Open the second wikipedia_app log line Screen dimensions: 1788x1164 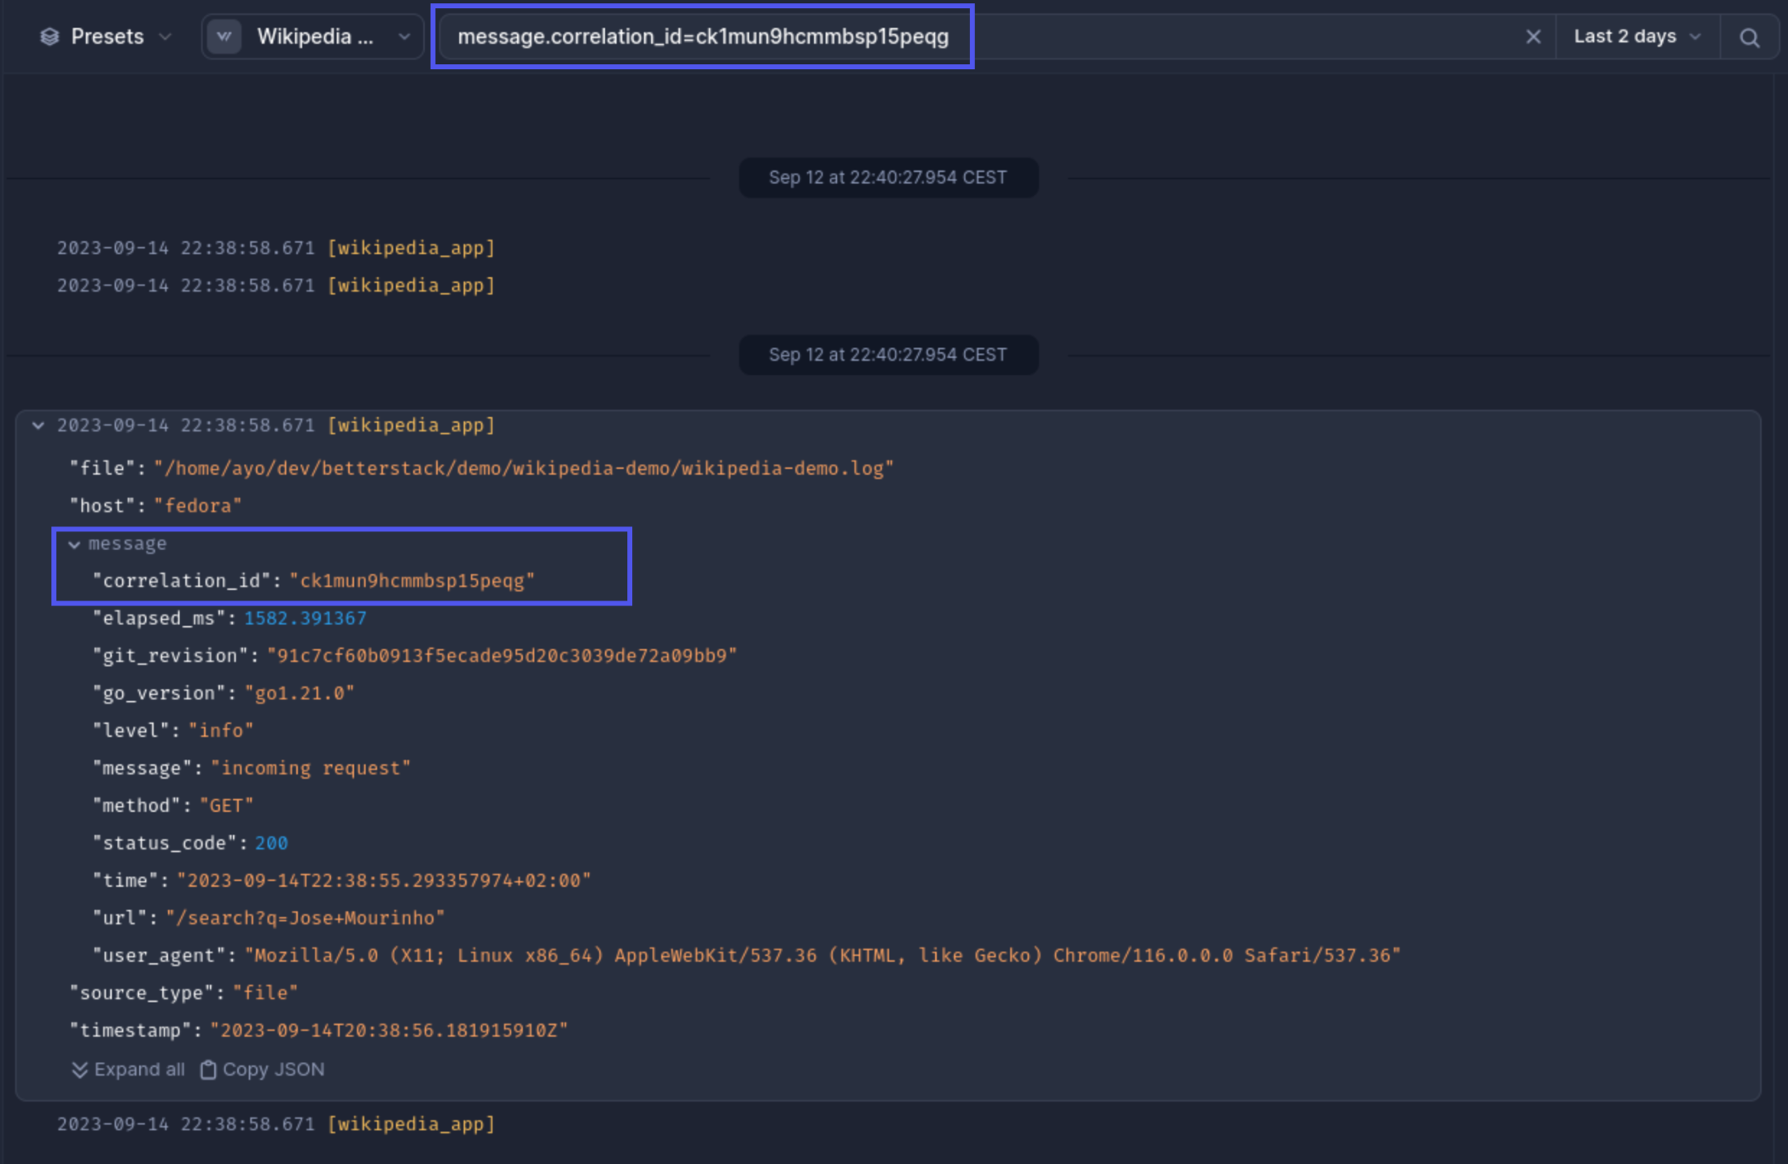[x=276, y=285]
